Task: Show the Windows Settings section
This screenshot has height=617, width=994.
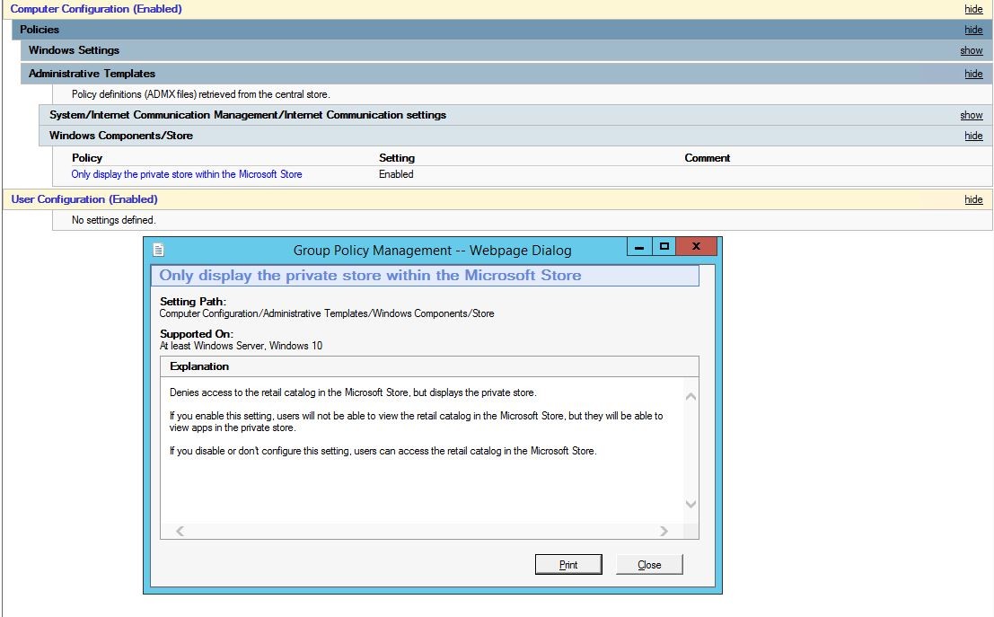Action: (972, 50)
